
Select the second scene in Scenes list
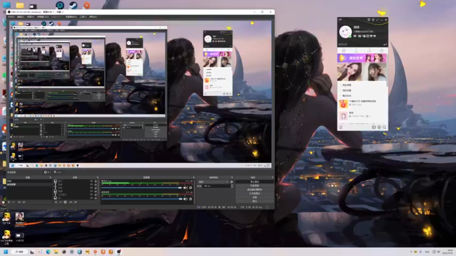(x=29, y=184)
